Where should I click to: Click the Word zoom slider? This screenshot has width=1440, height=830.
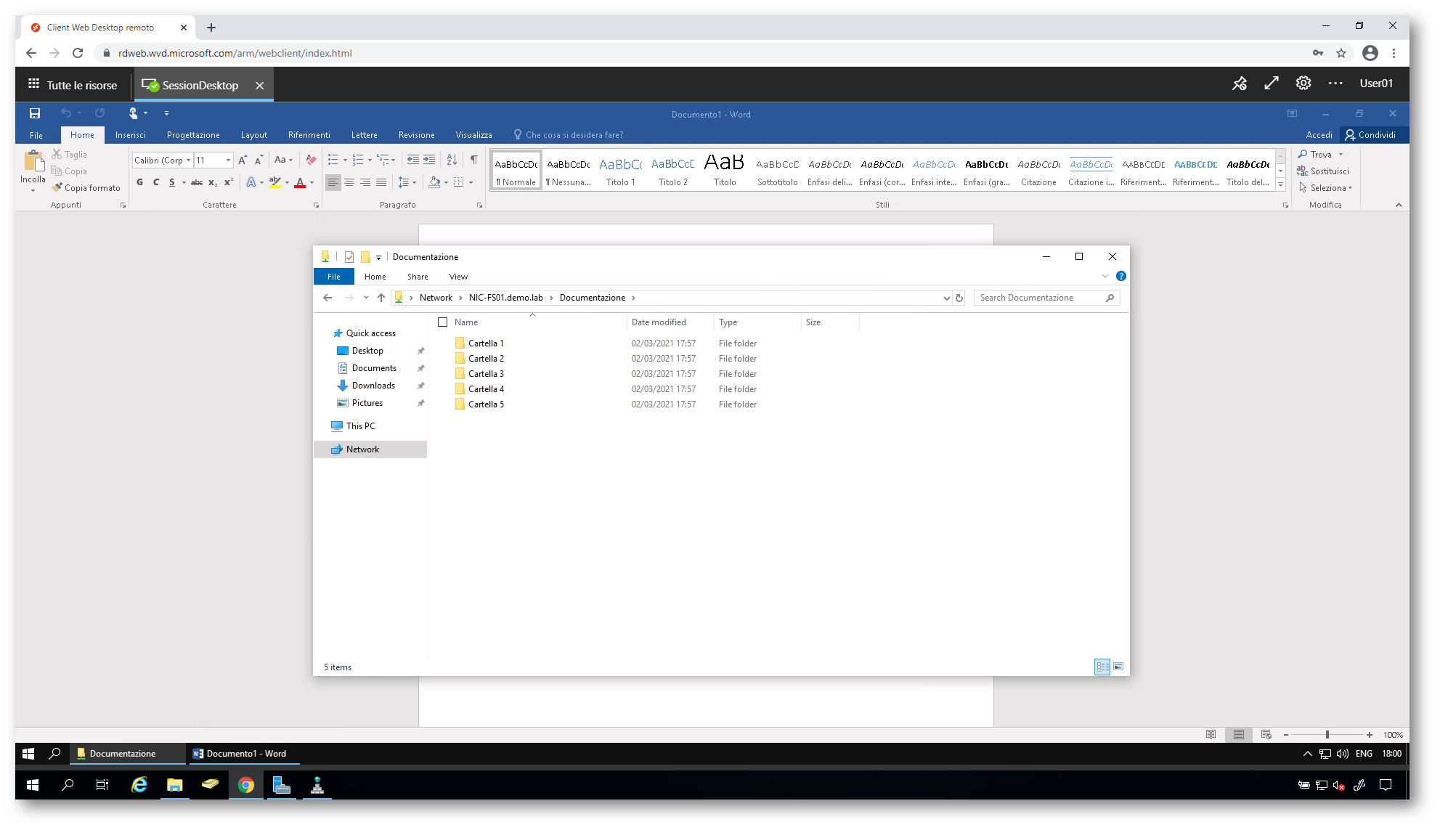click(1327, 735)
